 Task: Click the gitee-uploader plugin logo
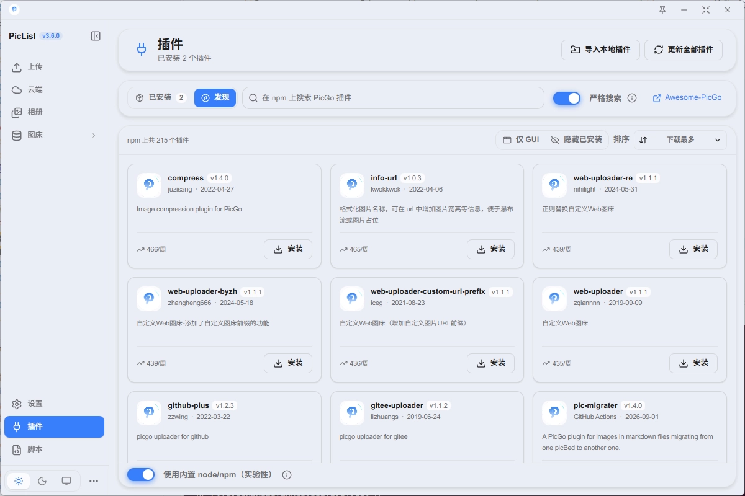click(x=352, y=412)
